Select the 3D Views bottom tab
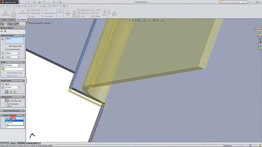 point(22,143)
